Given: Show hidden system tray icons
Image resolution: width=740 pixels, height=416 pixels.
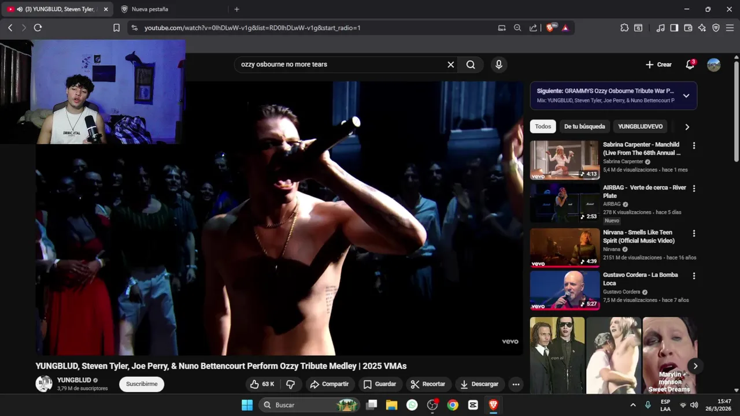Looking at the screenshot, I should pyautogui.click(x=633, y=405).
